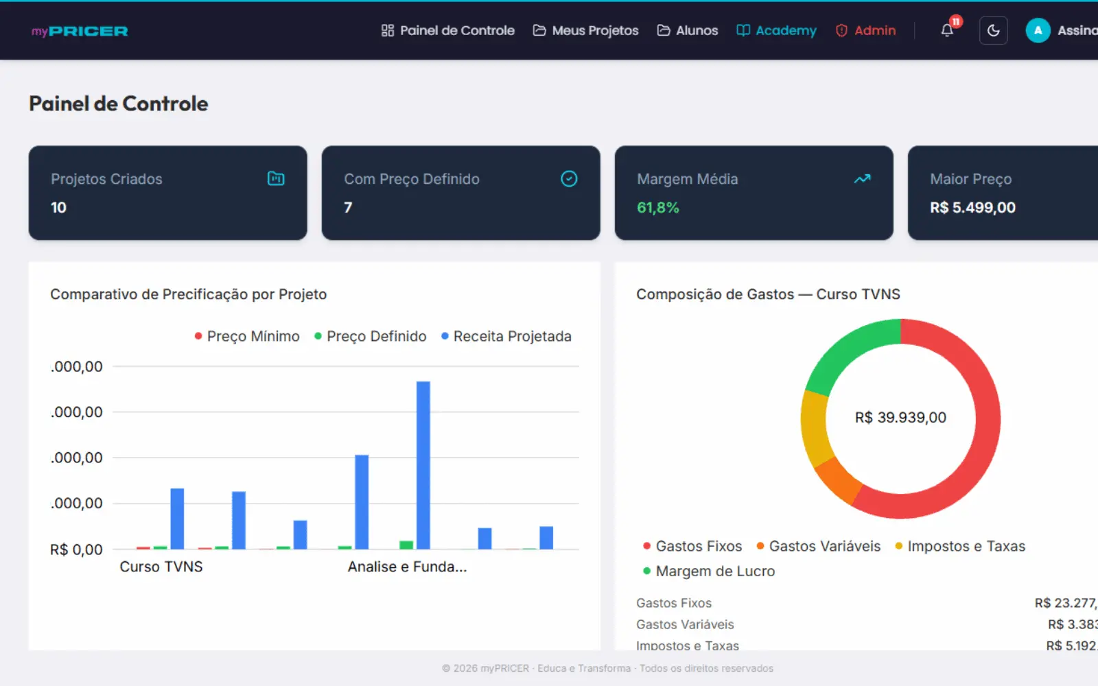
Task: Open Painel de Controle in navbar
Action: (447, 30)
